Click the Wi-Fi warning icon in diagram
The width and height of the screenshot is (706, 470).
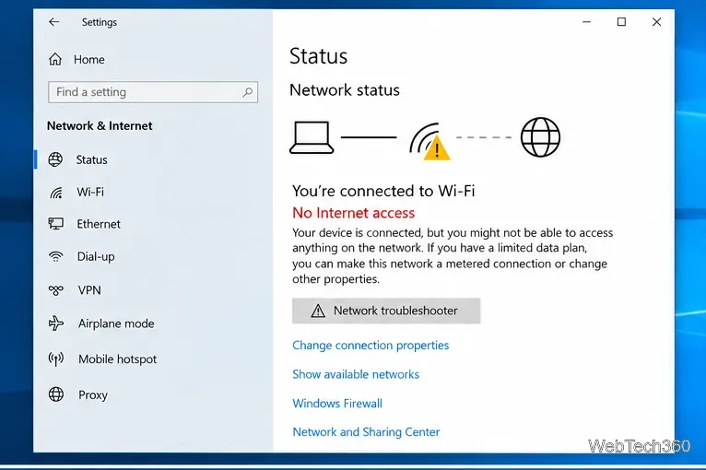(x=430, y=141)
